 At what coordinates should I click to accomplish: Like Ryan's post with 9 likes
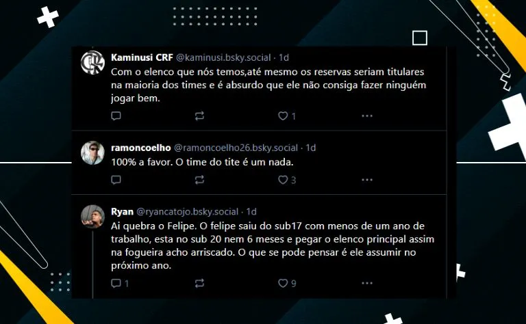click(x=283, y=283)
